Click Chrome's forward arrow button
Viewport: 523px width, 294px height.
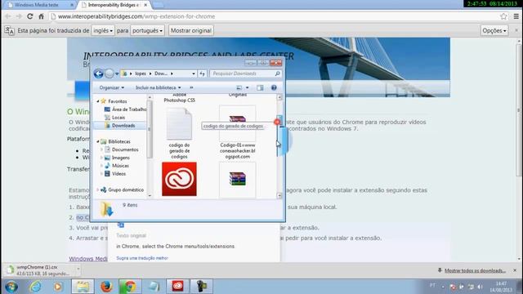point(19,16)
